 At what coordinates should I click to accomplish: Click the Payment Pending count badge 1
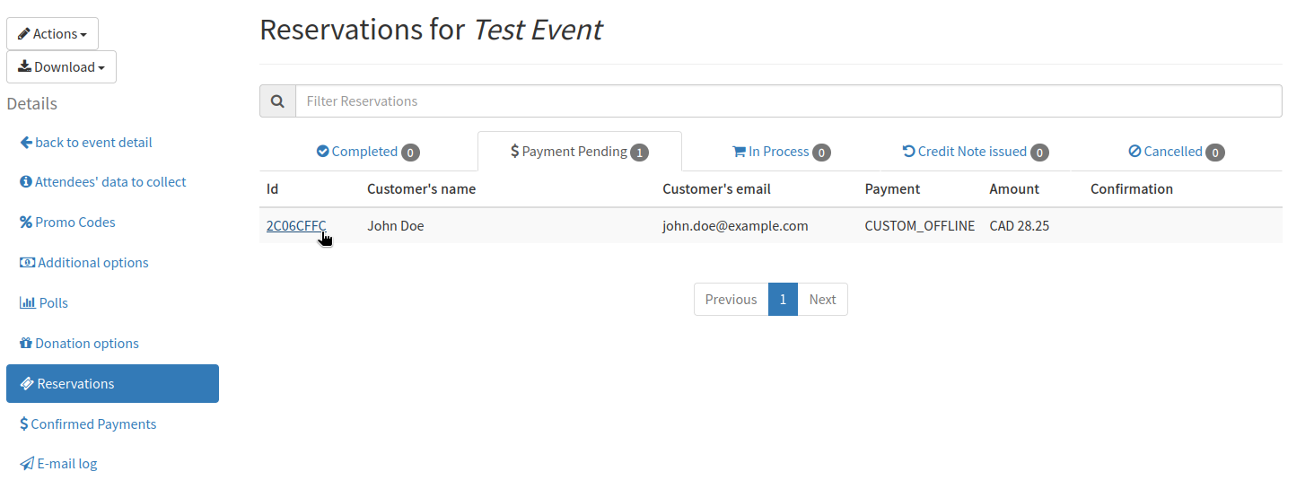coord(639,153)
